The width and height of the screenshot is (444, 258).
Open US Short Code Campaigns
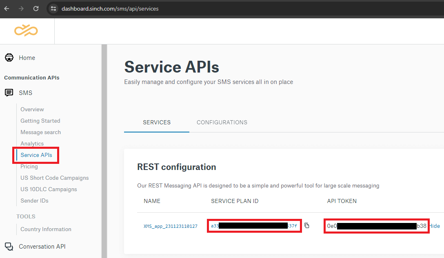(54, 178)
